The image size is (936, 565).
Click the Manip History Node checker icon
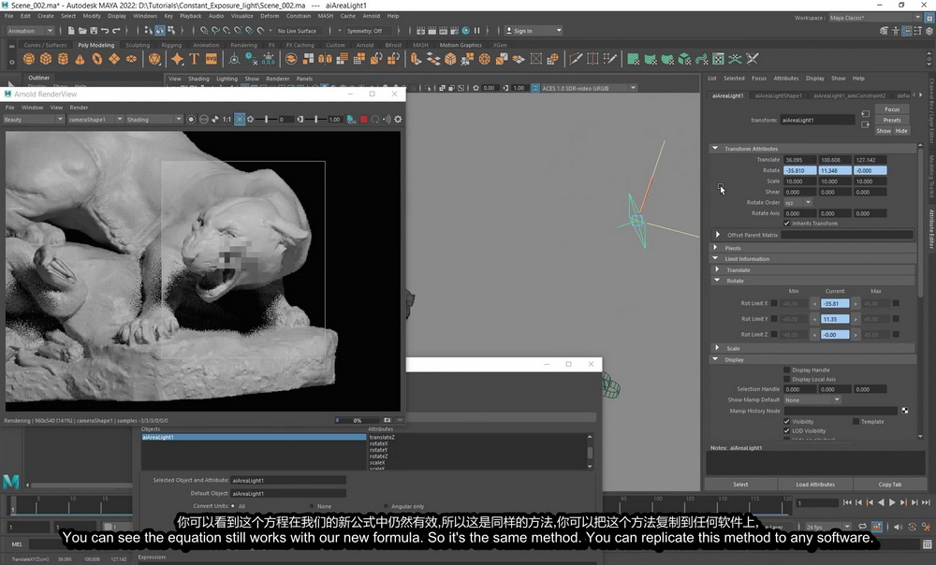[905, 411]
